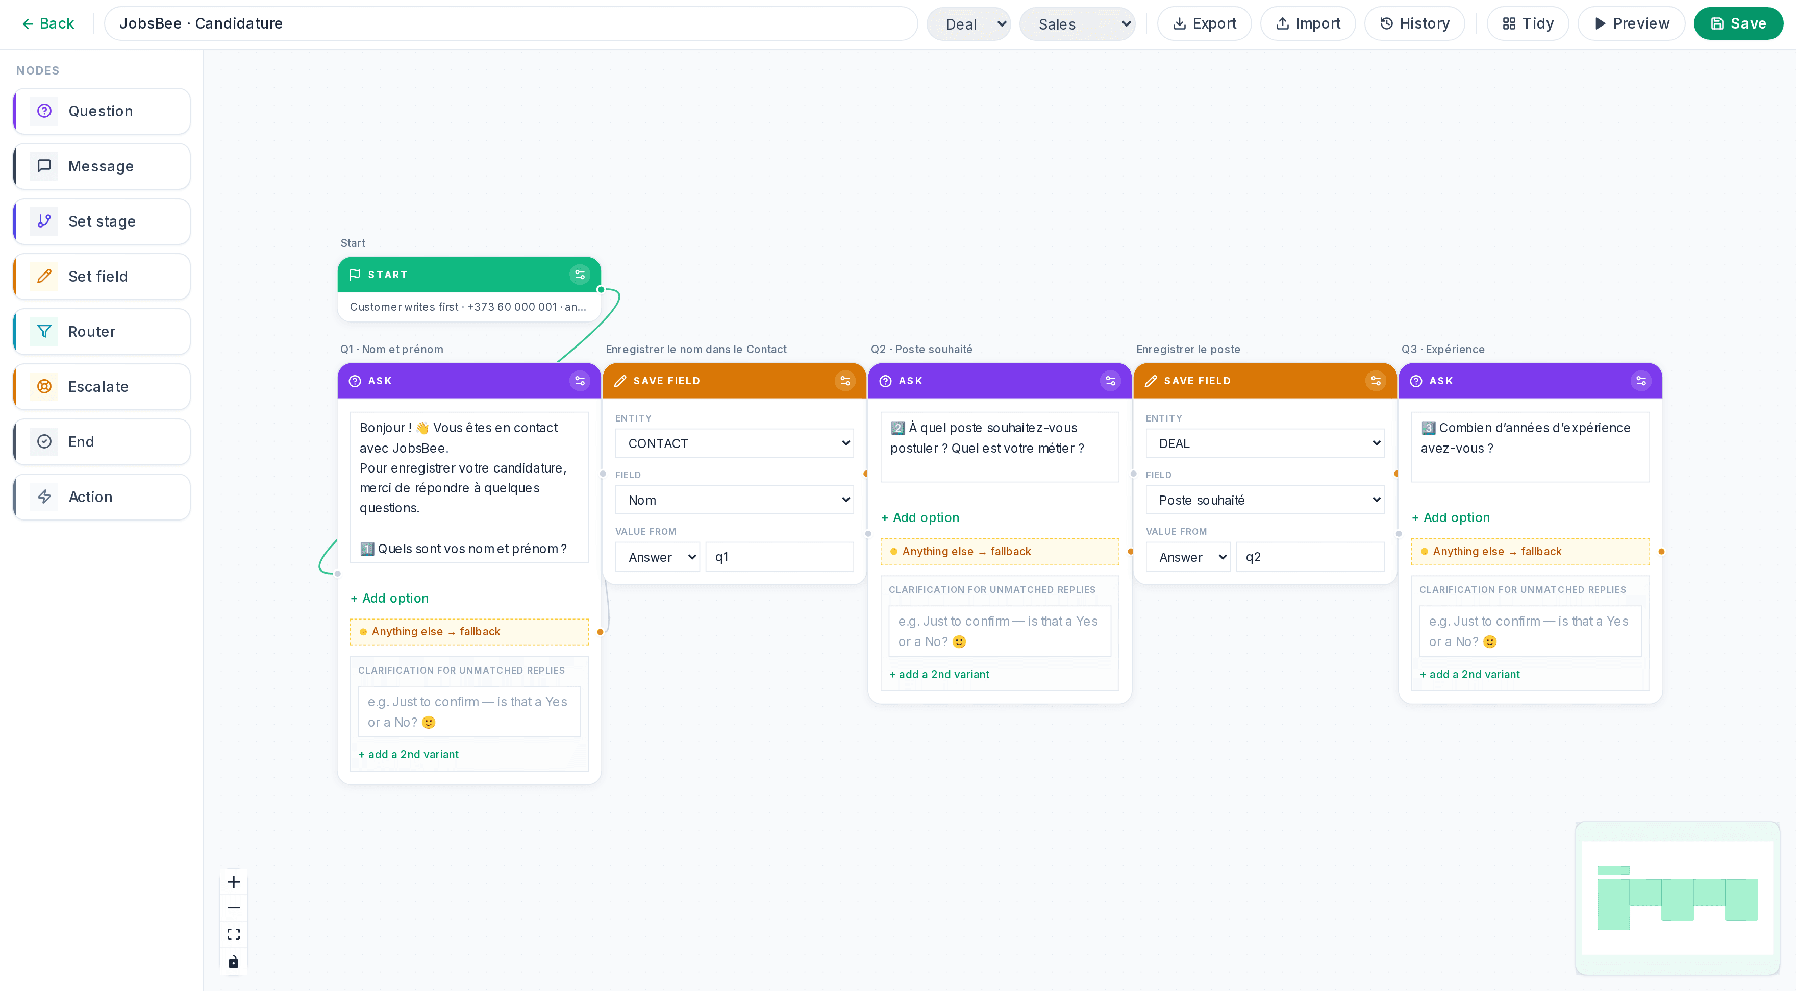Open the Nom field dropdown

click(734, 500)
